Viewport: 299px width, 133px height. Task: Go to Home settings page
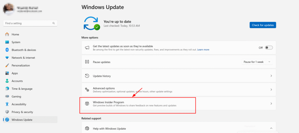click(x=30, y=34)
